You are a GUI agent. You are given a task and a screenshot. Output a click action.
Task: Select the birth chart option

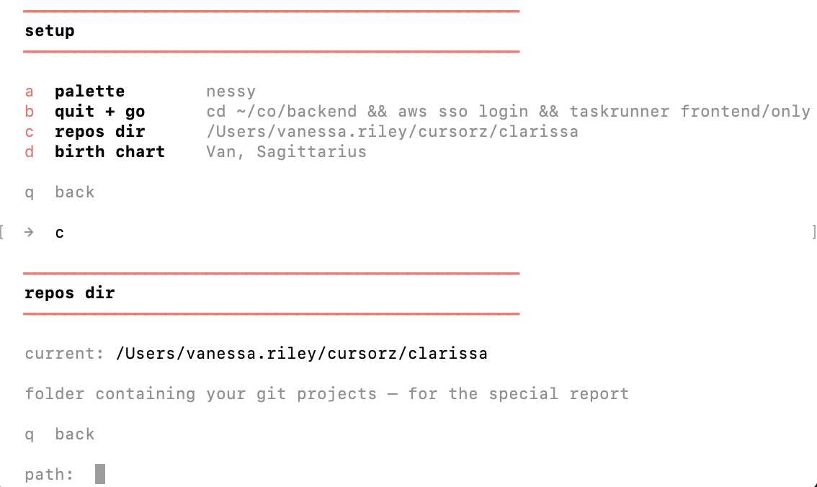[x=110, y=152]
